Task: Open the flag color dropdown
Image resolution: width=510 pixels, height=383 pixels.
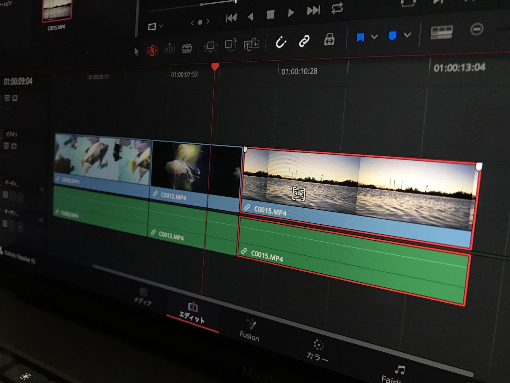Action: click(x=374, y=36)
